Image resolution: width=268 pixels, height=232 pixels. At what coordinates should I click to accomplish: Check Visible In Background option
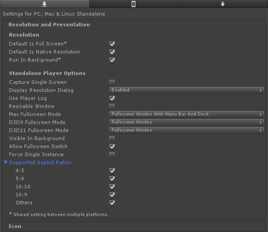point(112,139)
